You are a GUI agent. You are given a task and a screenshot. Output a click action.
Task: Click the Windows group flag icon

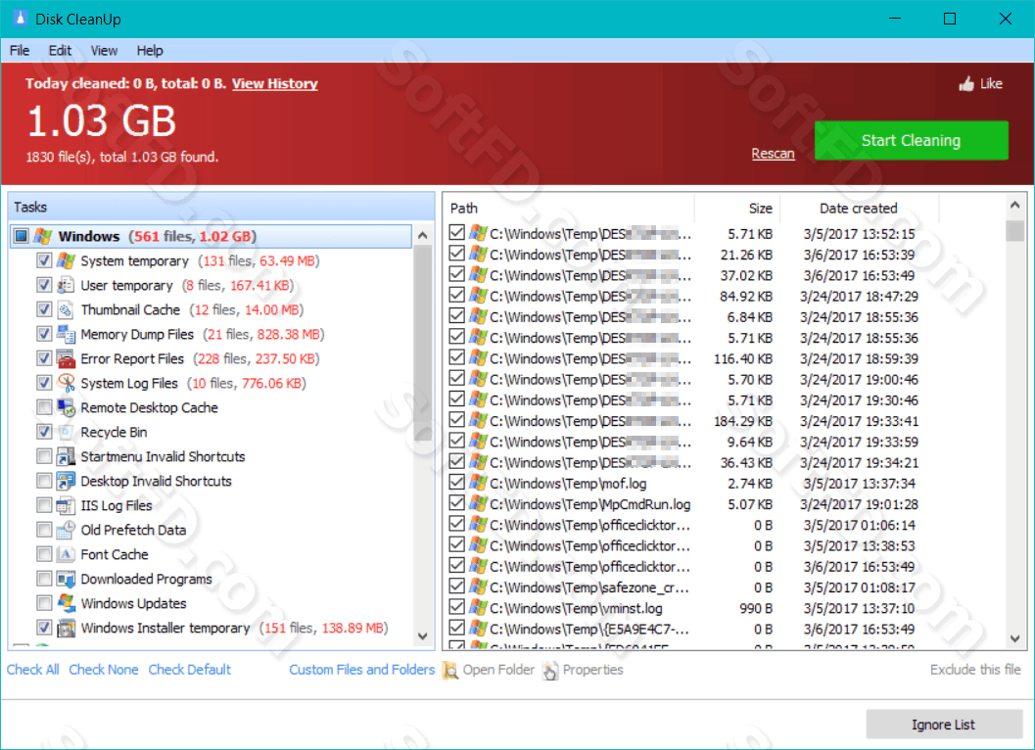point(43,236)
